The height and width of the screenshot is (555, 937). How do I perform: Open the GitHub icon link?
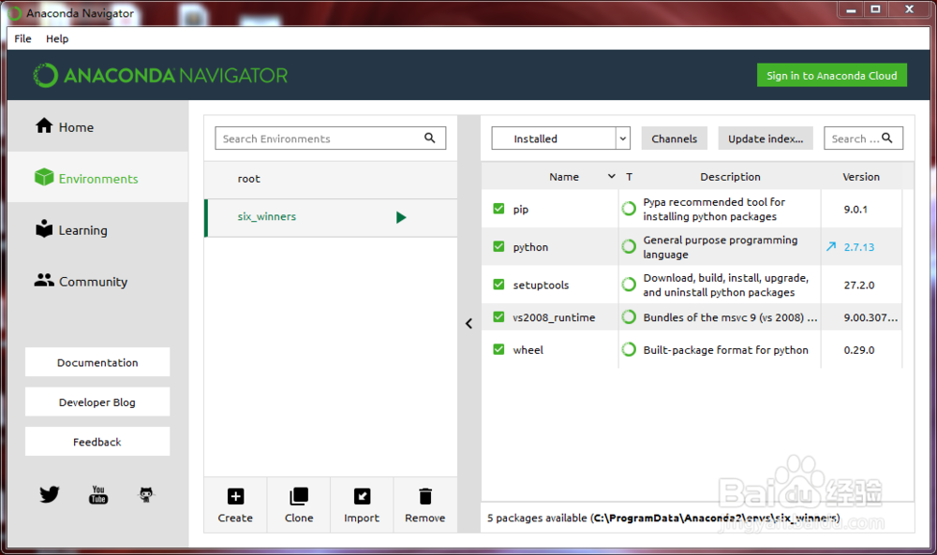click(146, 494)
